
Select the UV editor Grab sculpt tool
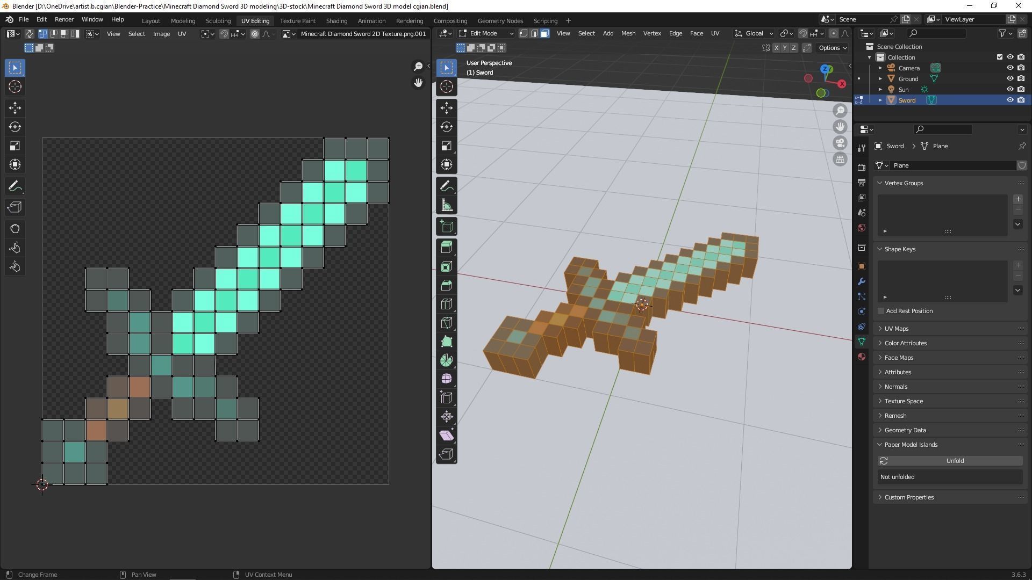point(15,229)
